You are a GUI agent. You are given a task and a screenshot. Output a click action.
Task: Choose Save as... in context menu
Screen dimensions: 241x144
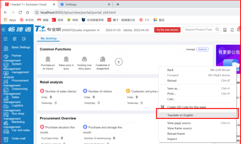[x=198, y=89]
